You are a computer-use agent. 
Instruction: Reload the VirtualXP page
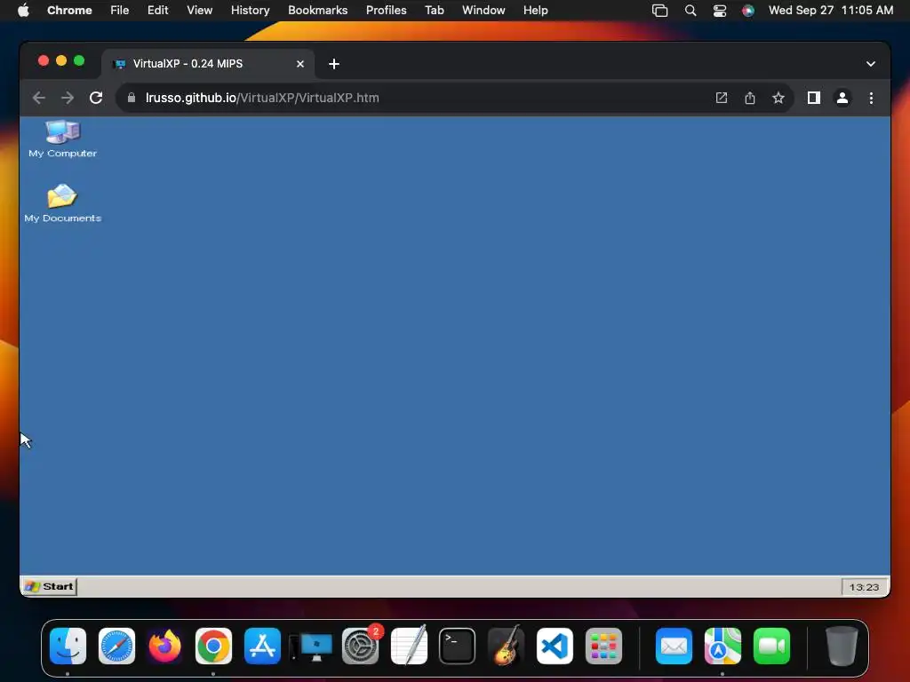coord(96,98)
